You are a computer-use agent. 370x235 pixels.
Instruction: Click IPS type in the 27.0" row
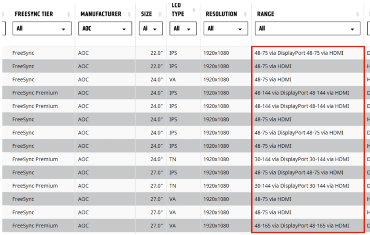(x=173, y=172)
